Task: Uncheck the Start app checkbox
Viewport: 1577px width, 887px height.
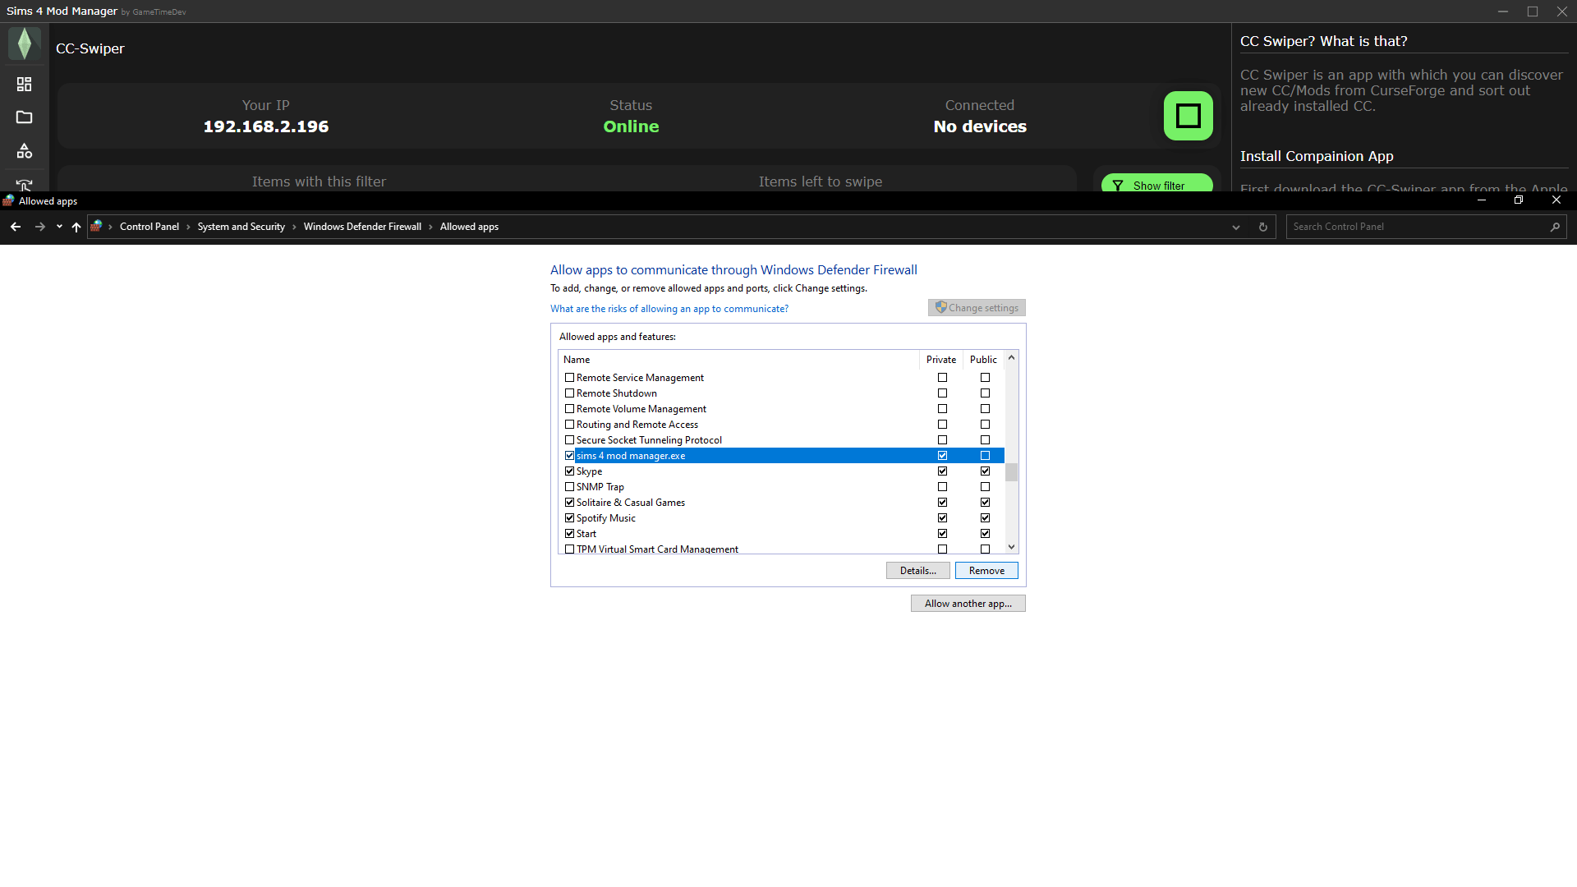Action: point(569,534)
